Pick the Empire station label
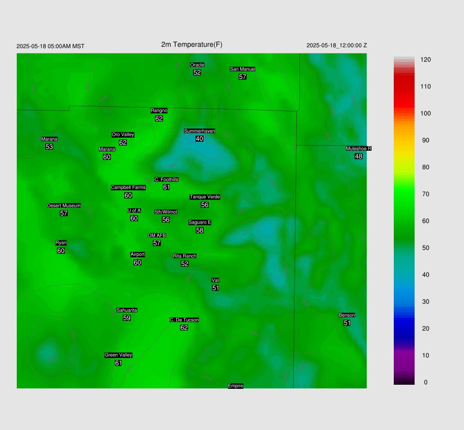Image resolution: width=464 pixels, height=430 pixels. [x=236, y=386]
